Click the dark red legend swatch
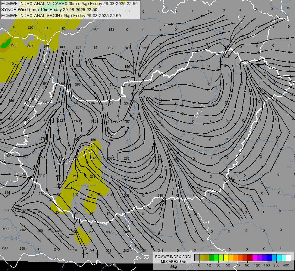Image resolution: width=295 pixels, height=271 pixels. pyautogui.click(x=250, y=258)
